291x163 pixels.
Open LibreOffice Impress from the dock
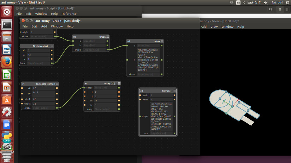(7, 87)
